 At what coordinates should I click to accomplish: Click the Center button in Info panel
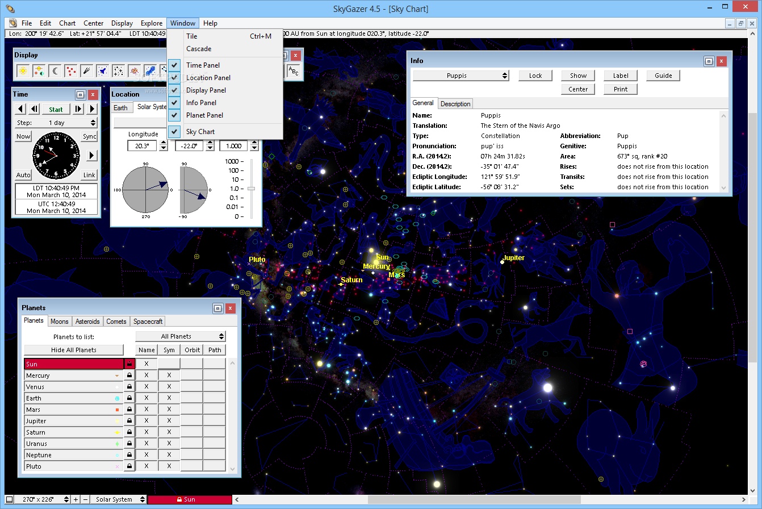pyautogui.click(x=578, y=89)
